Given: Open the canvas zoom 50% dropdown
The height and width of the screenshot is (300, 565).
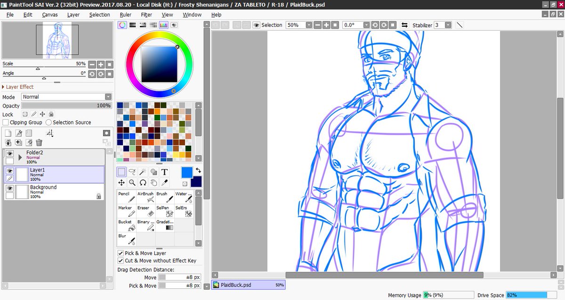Looking at the screenshot, I should tap(309, 25).
